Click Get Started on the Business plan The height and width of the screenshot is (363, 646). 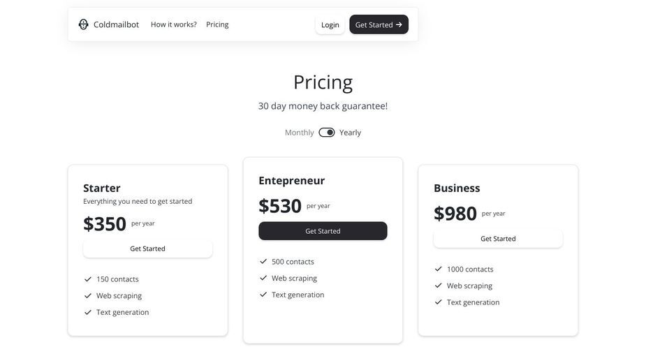point(498,239)
